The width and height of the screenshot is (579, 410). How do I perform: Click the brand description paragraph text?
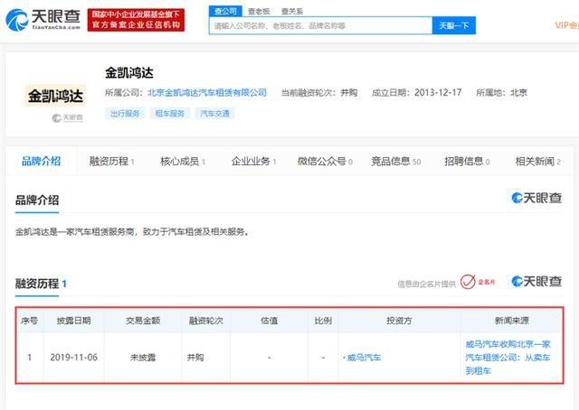[x=132, y=232]
